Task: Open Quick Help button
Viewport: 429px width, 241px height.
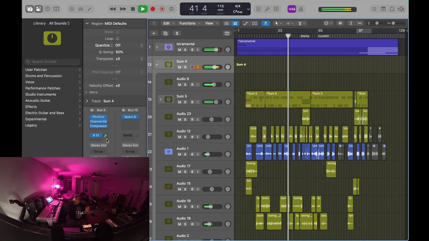Action: coord(47,9)
